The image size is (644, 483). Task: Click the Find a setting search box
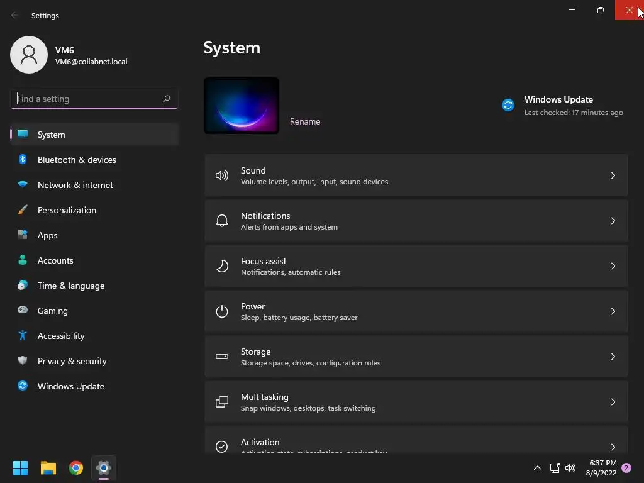[94, 99]
